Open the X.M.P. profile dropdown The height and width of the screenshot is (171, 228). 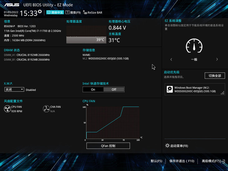(x=14, y=90)
